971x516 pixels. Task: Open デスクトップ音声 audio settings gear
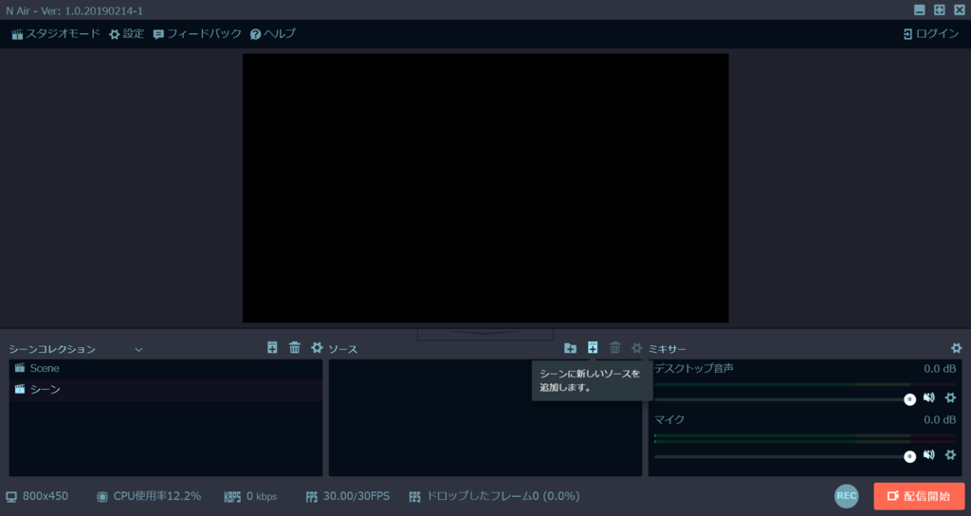950,397
